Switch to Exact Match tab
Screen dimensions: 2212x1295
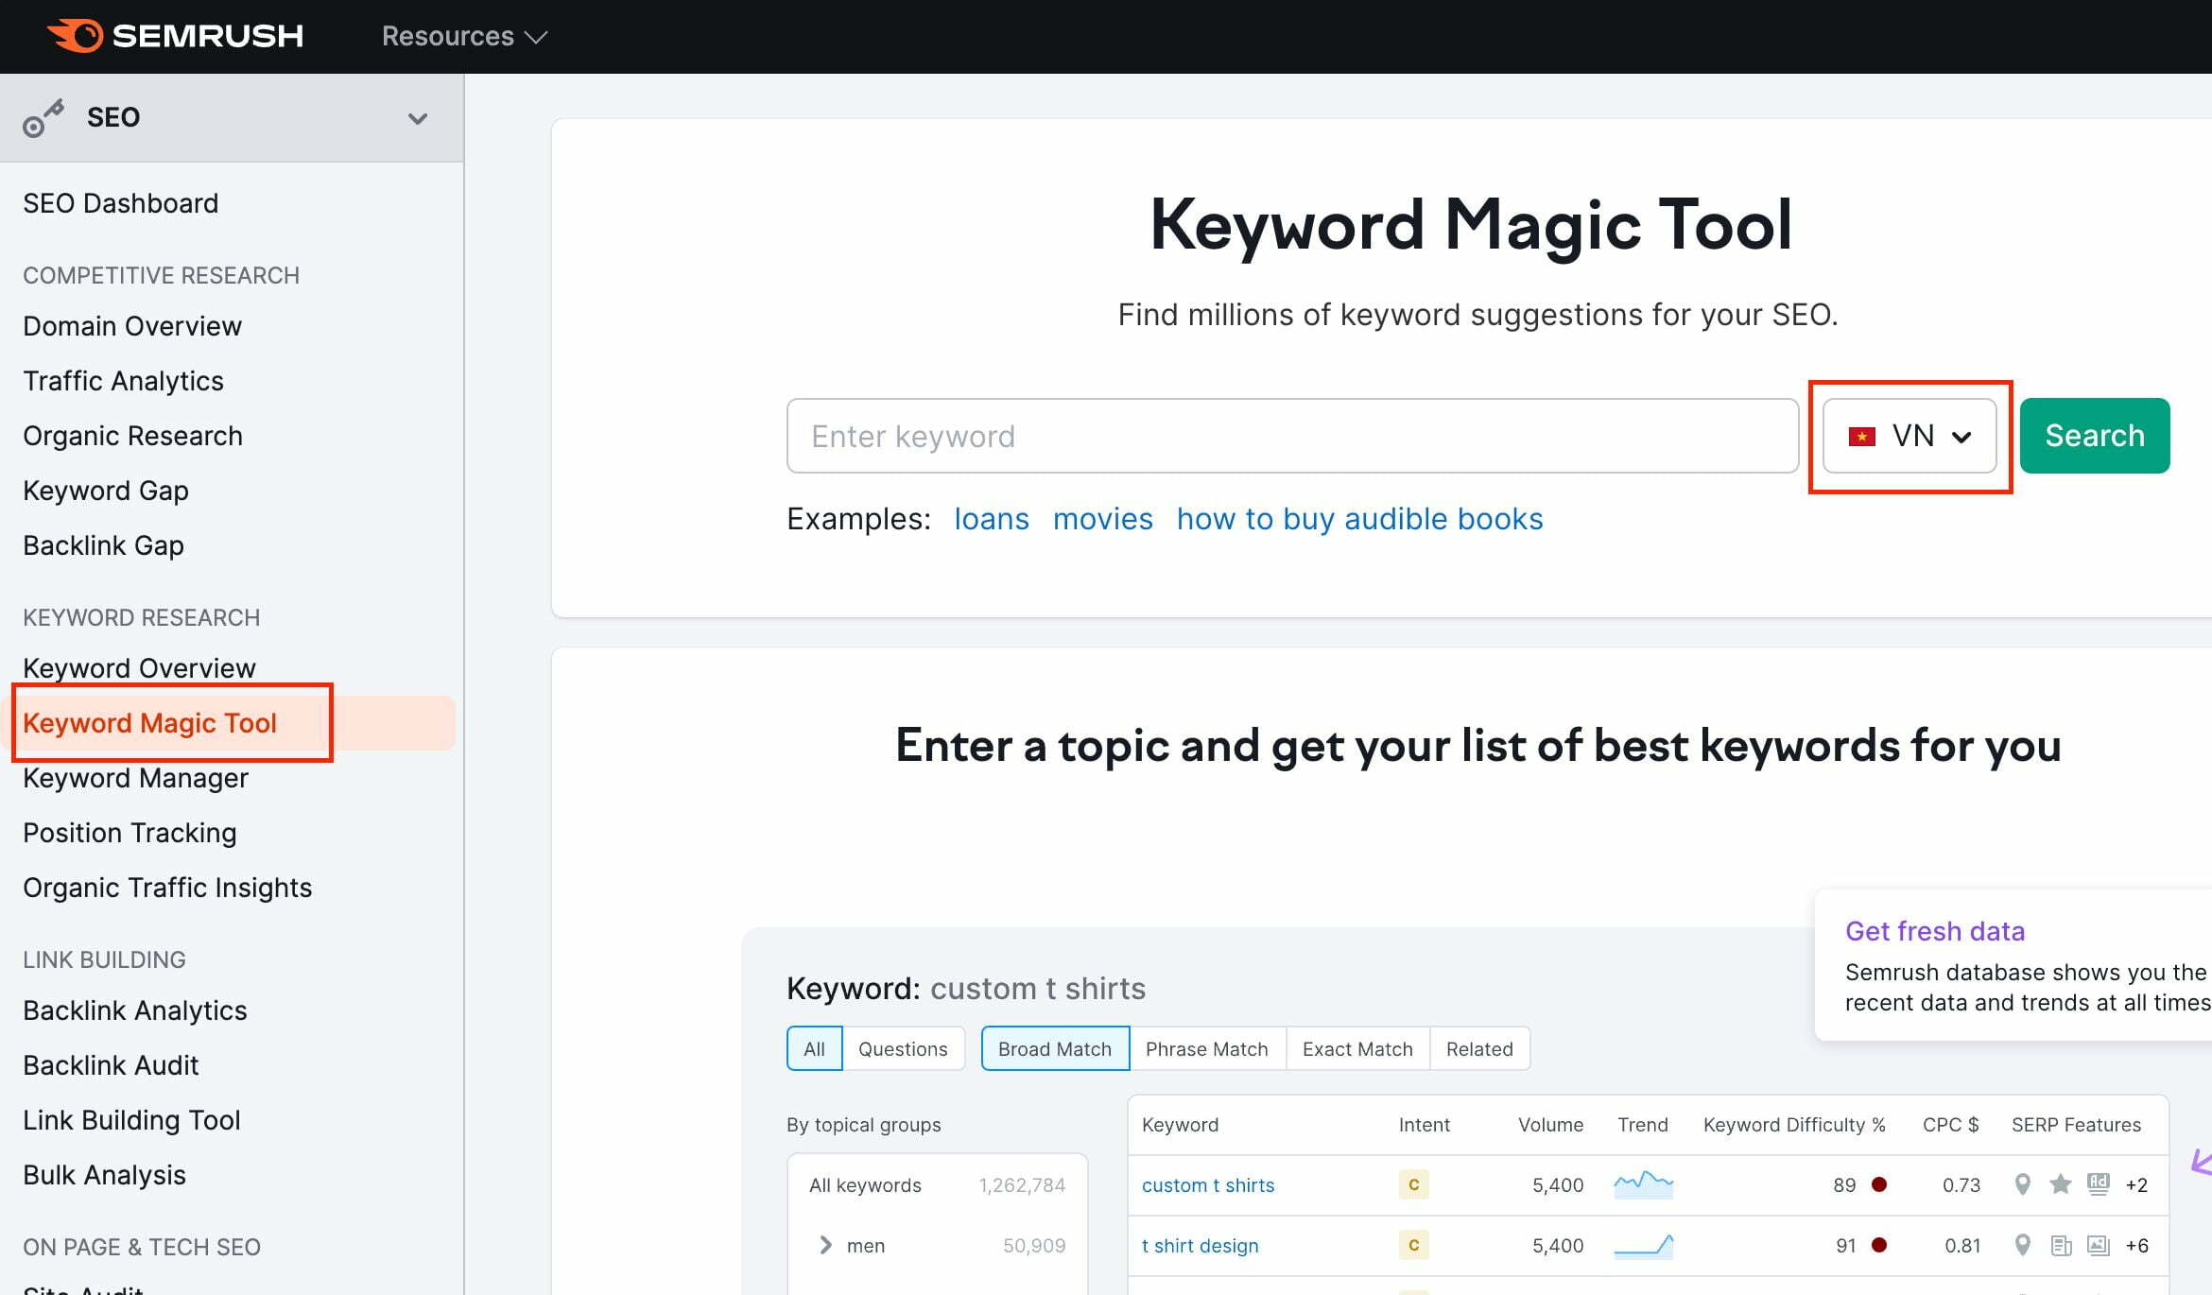click(x=1357, y=1048)
